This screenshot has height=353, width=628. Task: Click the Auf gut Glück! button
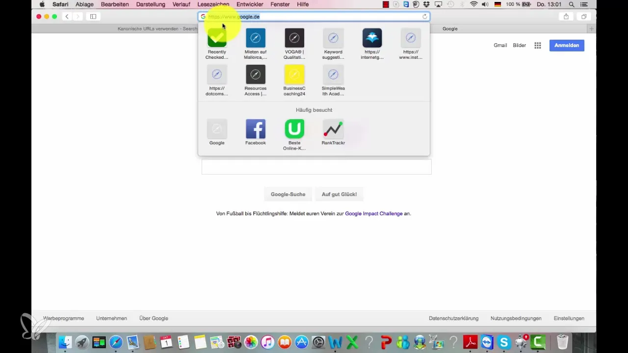click(339, 194)
